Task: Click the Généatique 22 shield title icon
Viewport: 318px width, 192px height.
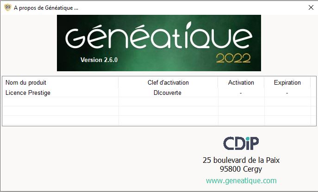Action: tap(8, 8)
